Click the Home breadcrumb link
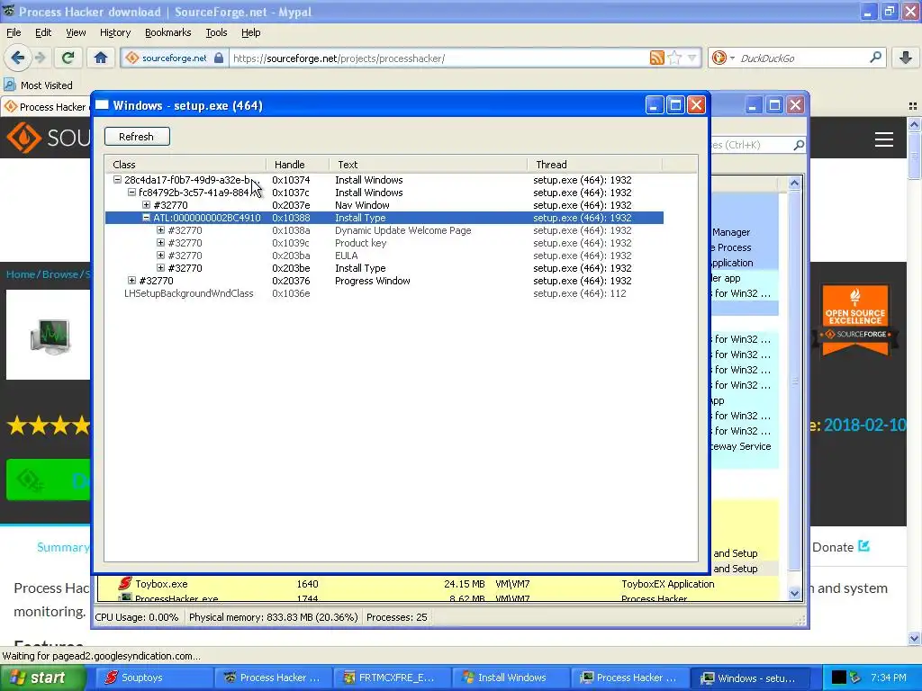The height and width of the screenshot is (691, 922). click(x=21, y=274)
